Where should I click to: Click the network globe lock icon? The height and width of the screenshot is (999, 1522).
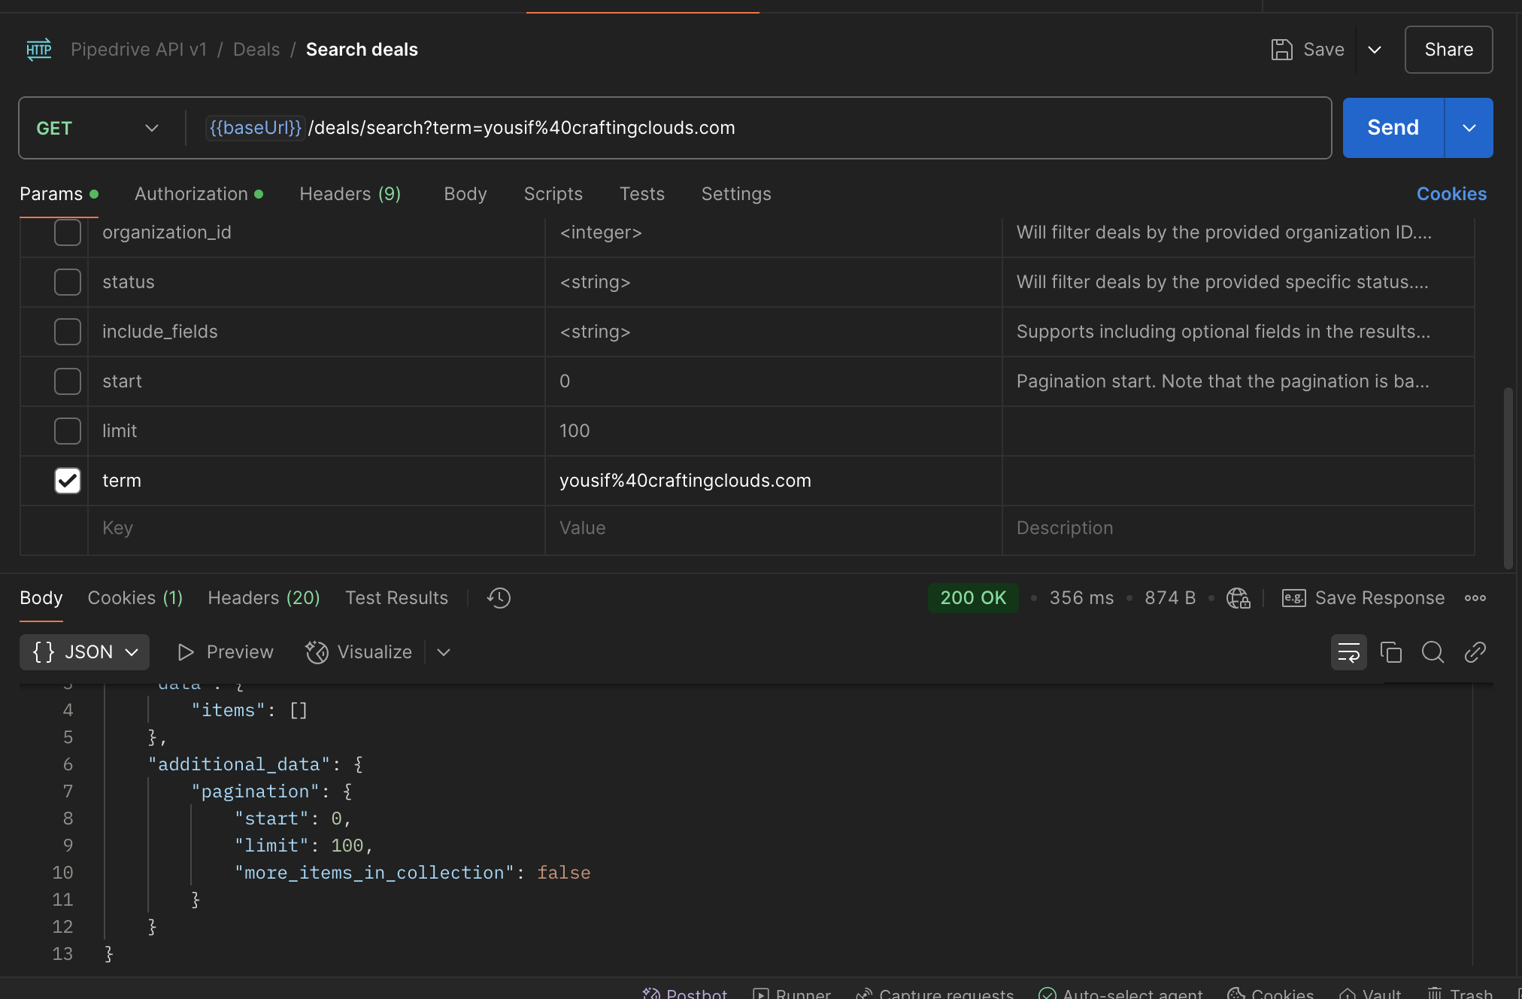(1238, 598)
